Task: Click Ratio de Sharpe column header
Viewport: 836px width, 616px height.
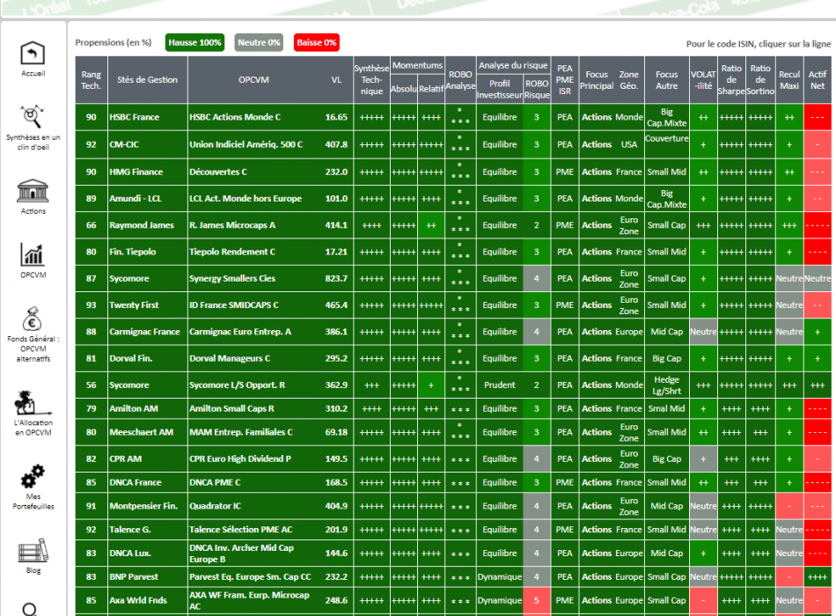Action: click(731, 80)
